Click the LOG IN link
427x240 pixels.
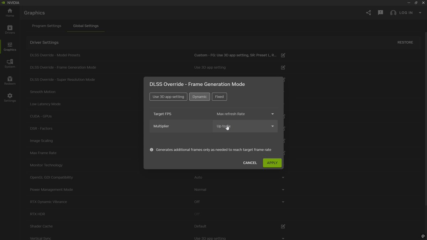click(406, 13)
